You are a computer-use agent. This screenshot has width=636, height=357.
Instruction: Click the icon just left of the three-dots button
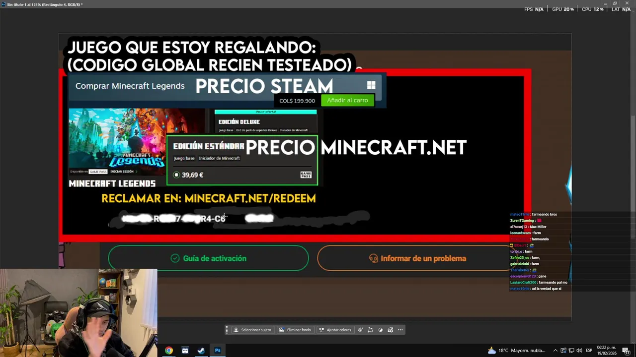391,330
